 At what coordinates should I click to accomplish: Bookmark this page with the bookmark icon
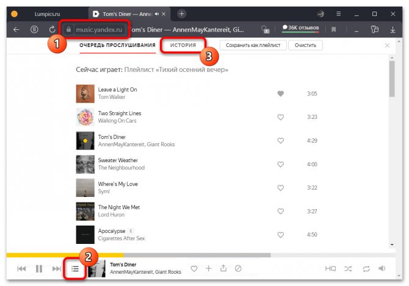click(333, 30)
